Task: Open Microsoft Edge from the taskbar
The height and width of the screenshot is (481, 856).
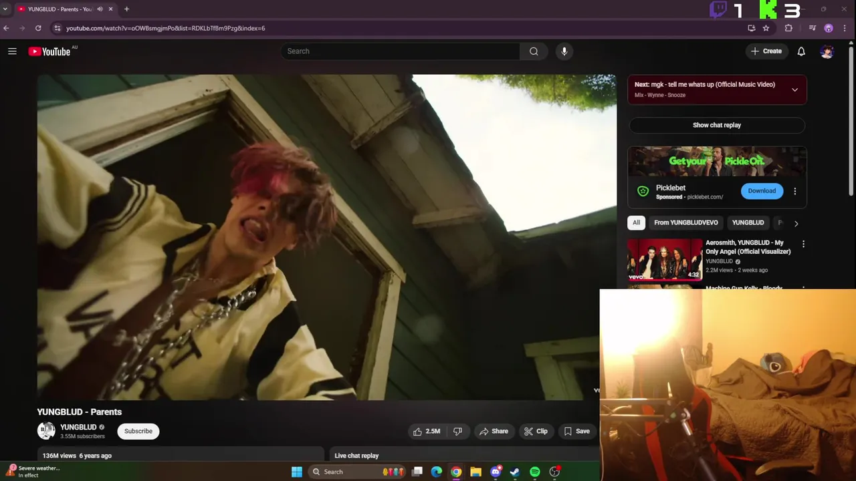Action: tap(437, 472)
